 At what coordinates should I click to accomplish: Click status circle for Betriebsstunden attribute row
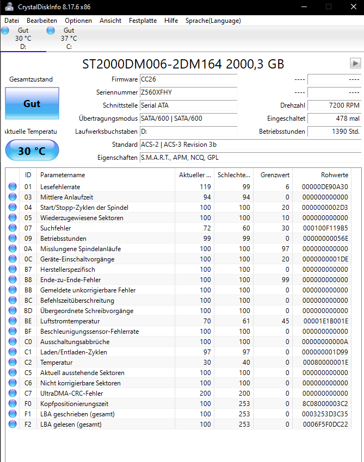(x=13, y=238)
